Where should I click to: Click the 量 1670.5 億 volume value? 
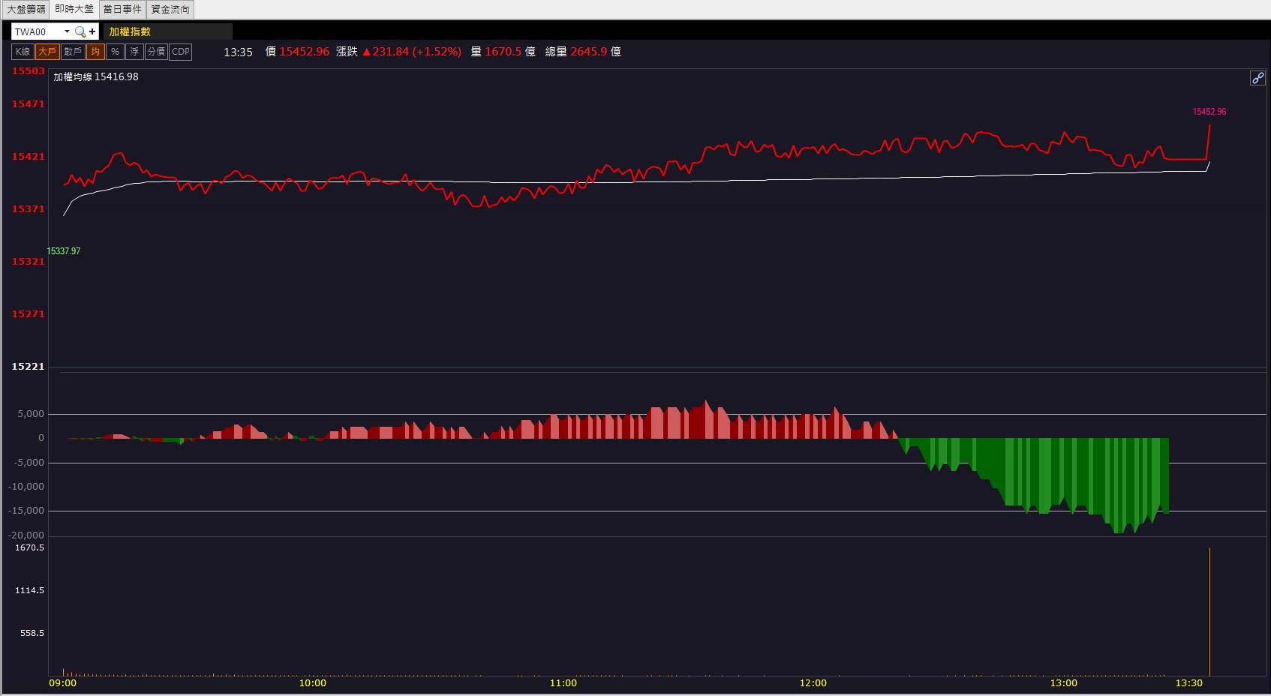503,52
